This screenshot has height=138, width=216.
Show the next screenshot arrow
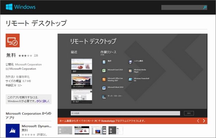click(x=204, y=121)
